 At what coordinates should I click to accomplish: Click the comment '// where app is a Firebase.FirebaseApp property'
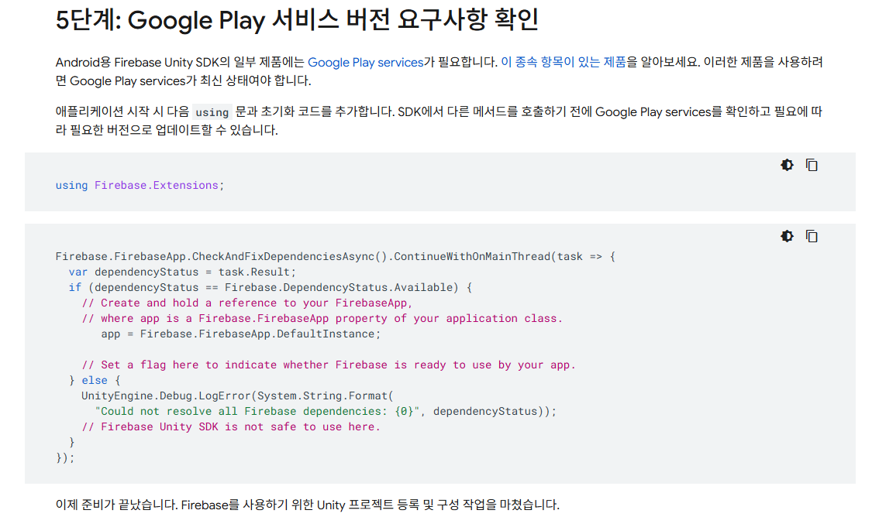pos(322,319)
